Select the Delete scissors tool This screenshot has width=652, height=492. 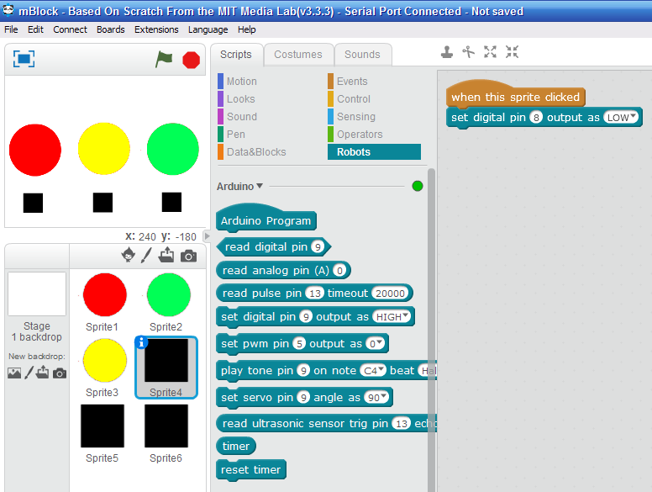(x=469, y=52)
